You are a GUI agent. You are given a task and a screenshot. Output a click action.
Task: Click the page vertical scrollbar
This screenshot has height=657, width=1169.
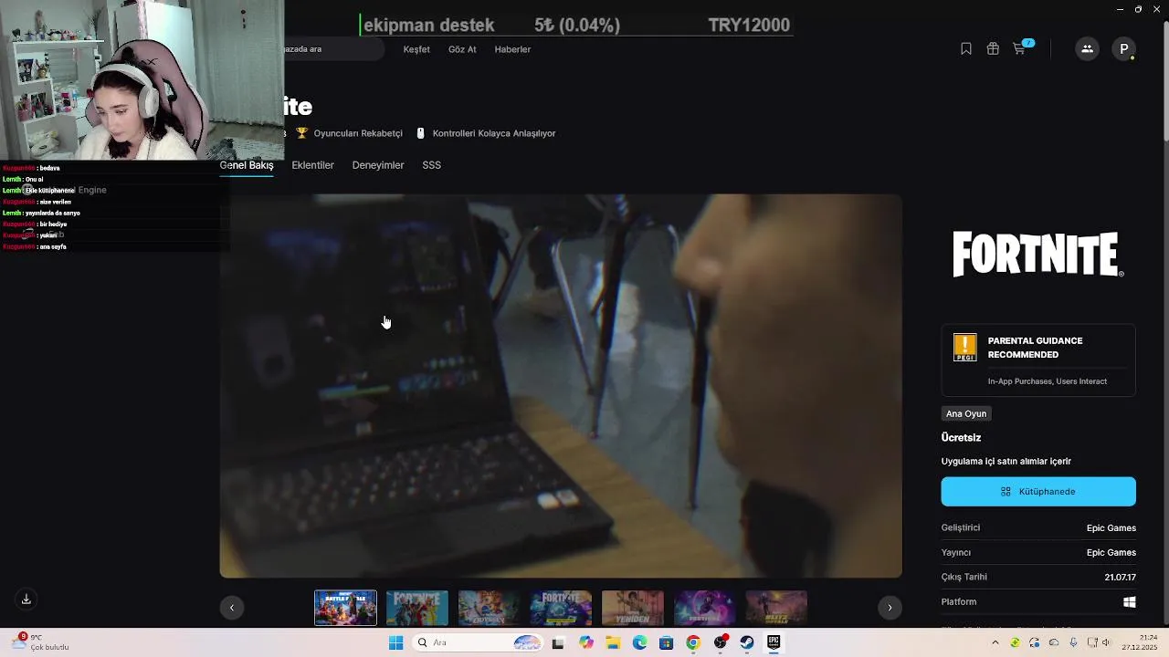(x=1165, y=78)
